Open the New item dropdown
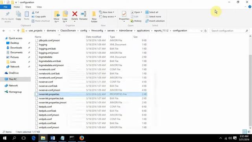Viewport: 252px width, 142px height. coord(107,12)
